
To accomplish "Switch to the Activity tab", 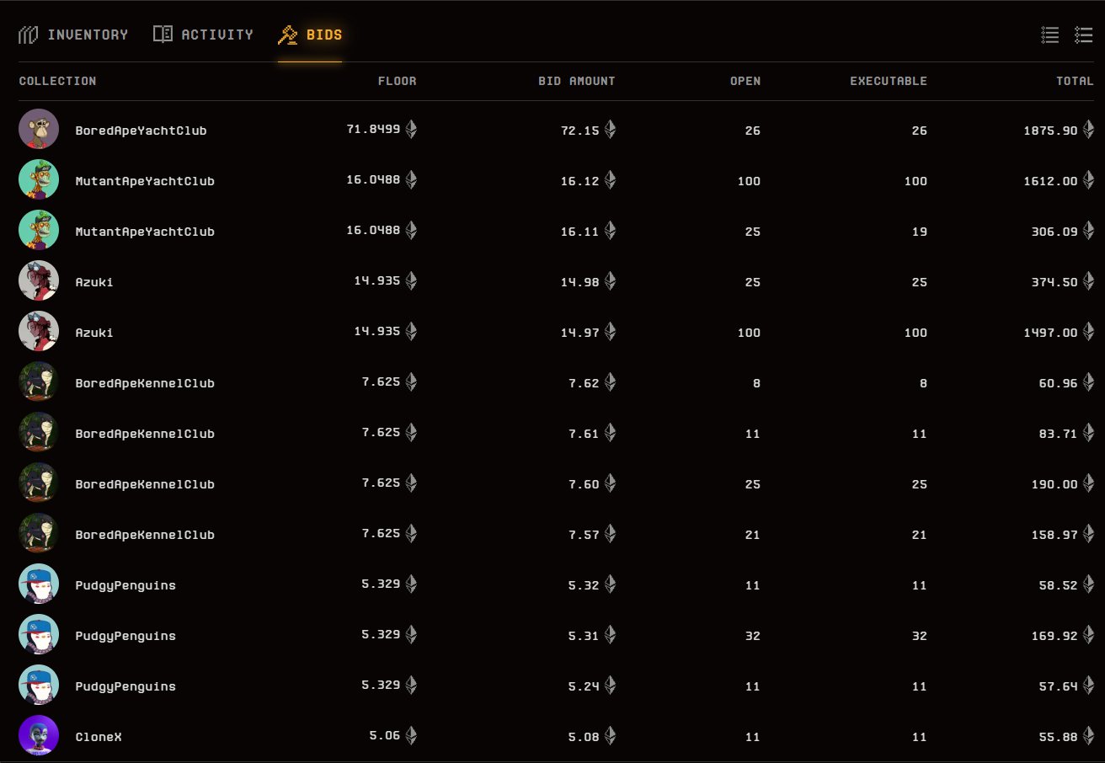I will click(203, 35).
